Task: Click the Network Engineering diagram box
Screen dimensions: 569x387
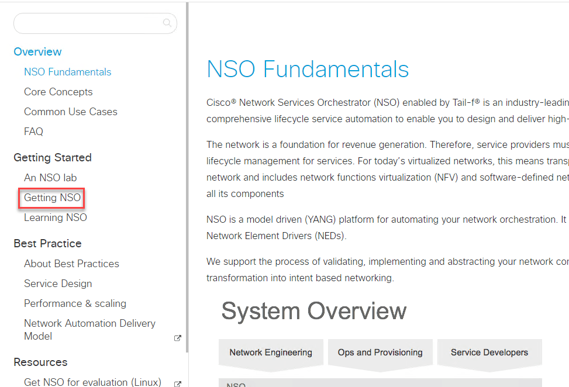Action: (271, 353)
